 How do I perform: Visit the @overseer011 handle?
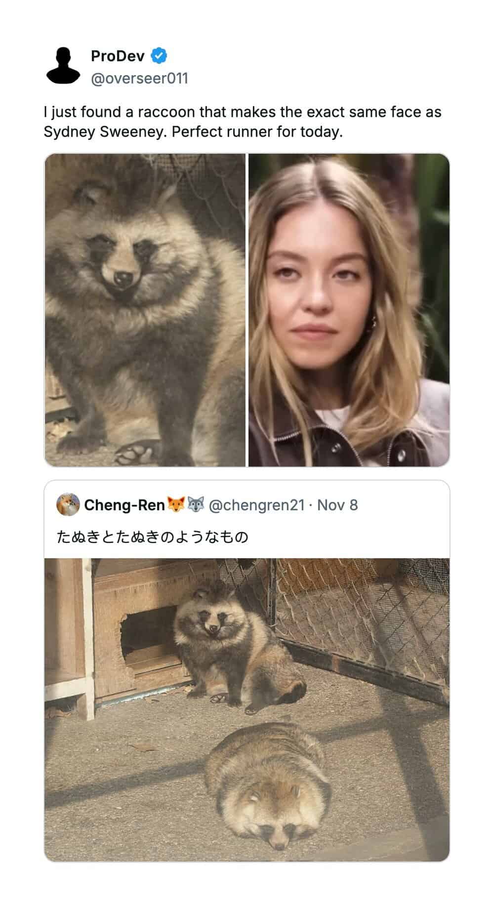[x=139, y=79]
